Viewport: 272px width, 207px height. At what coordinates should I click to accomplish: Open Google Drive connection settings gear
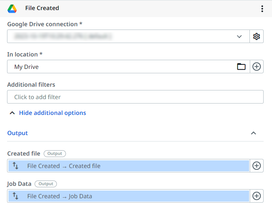[x=257, y=36]
